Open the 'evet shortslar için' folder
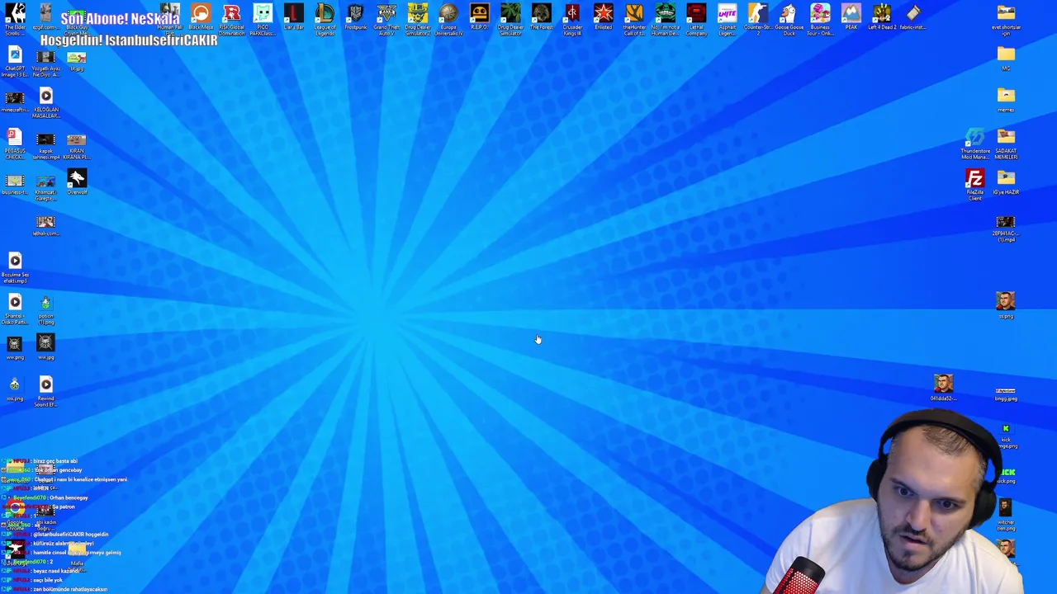Image resolution: width=1057 pixels, height=594 pixels. 1006,20
